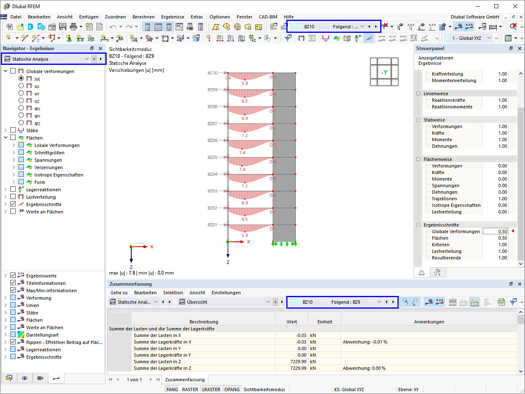Go to next load case in top toolbar

[x=376, y=27]
